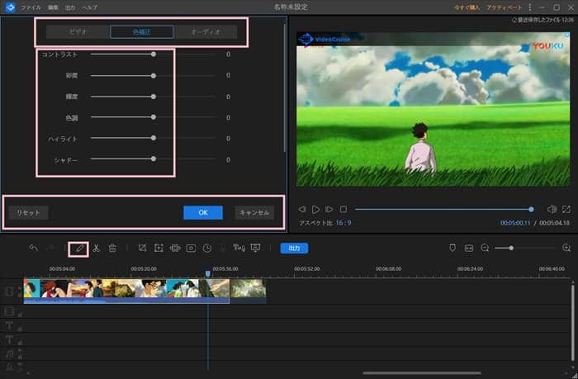Click the ハイライト slider handle
Screen dimensions: 578x379
coord(154,138)
